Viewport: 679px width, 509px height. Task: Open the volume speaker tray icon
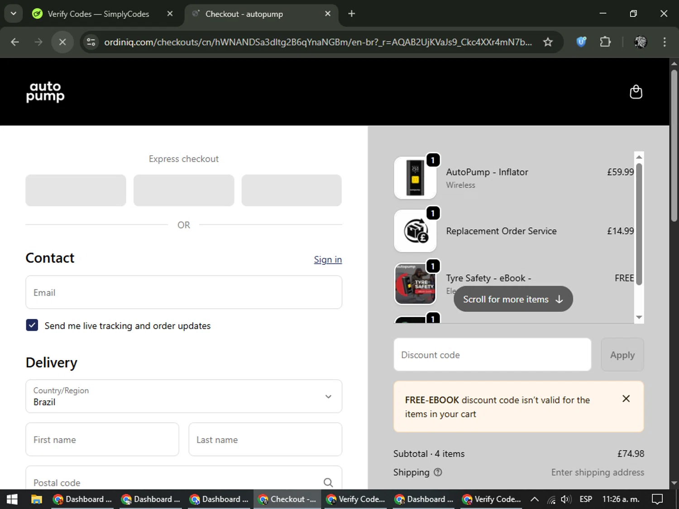pyautogui.click(x=566, y=499)
